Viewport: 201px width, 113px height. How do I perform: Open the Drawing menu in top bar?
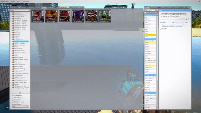(x=13, y=2)
